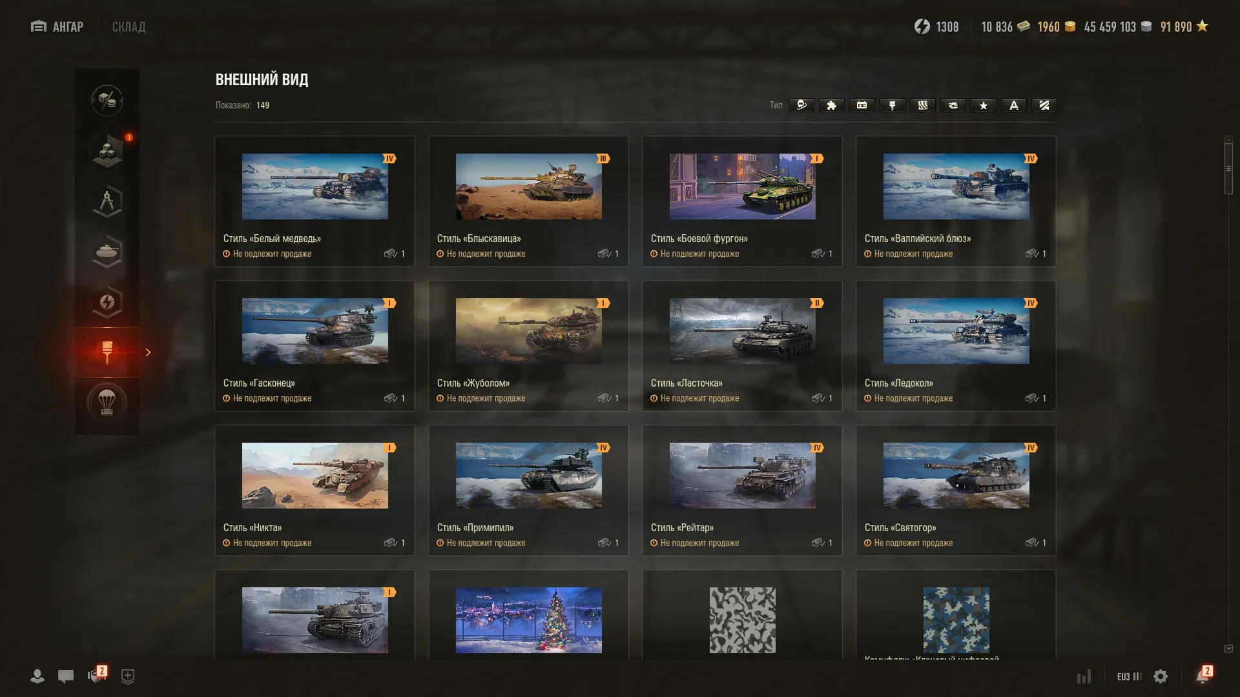This screenshot has width=1240, height=697.
Task: Toggle the puzzle piece type filter
Action: (831, 105)
